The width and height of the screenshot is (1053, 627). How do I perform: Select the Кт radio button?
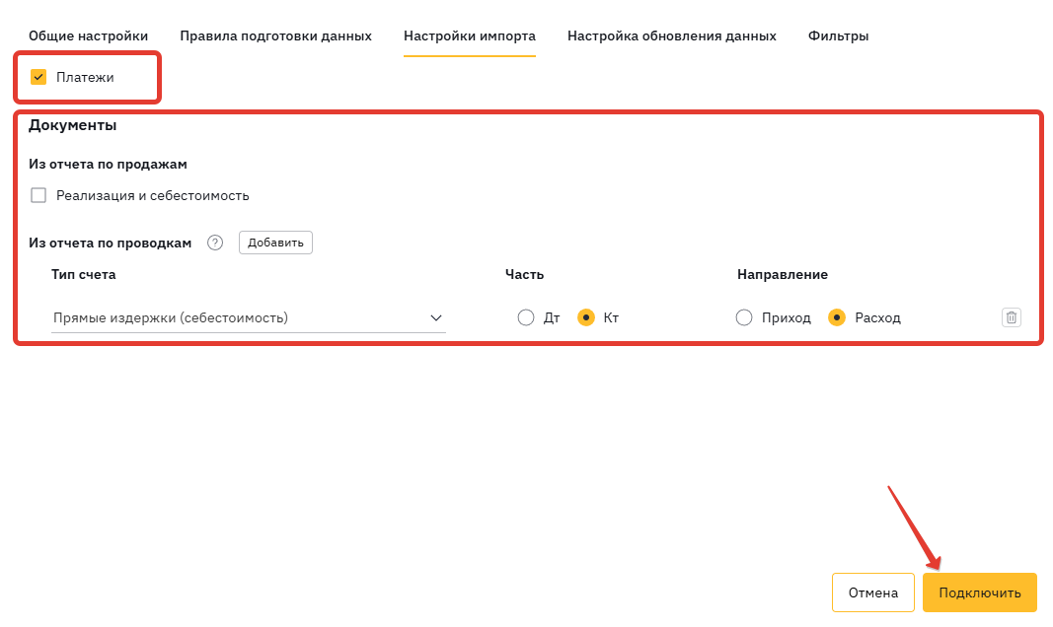[586, 317]
